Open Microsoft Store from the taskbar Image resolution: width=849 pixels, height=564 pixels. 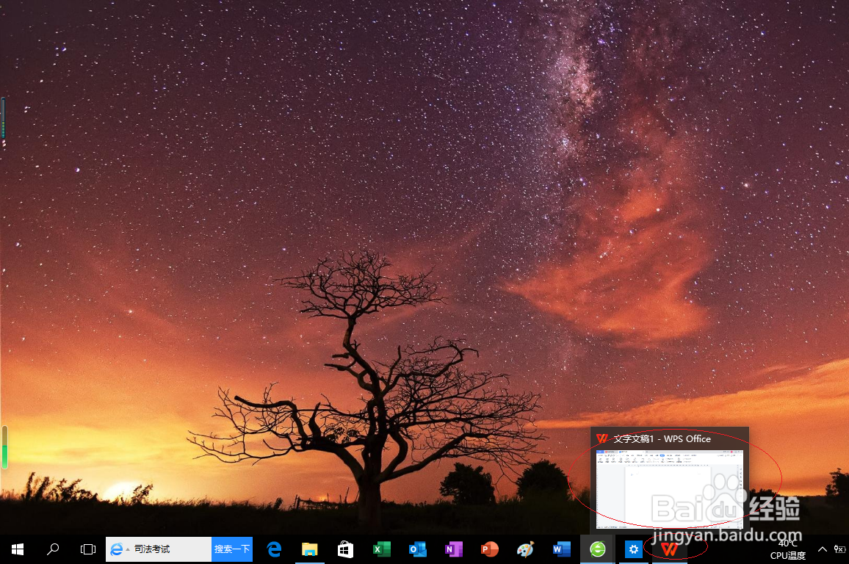[x=345, y=549]
